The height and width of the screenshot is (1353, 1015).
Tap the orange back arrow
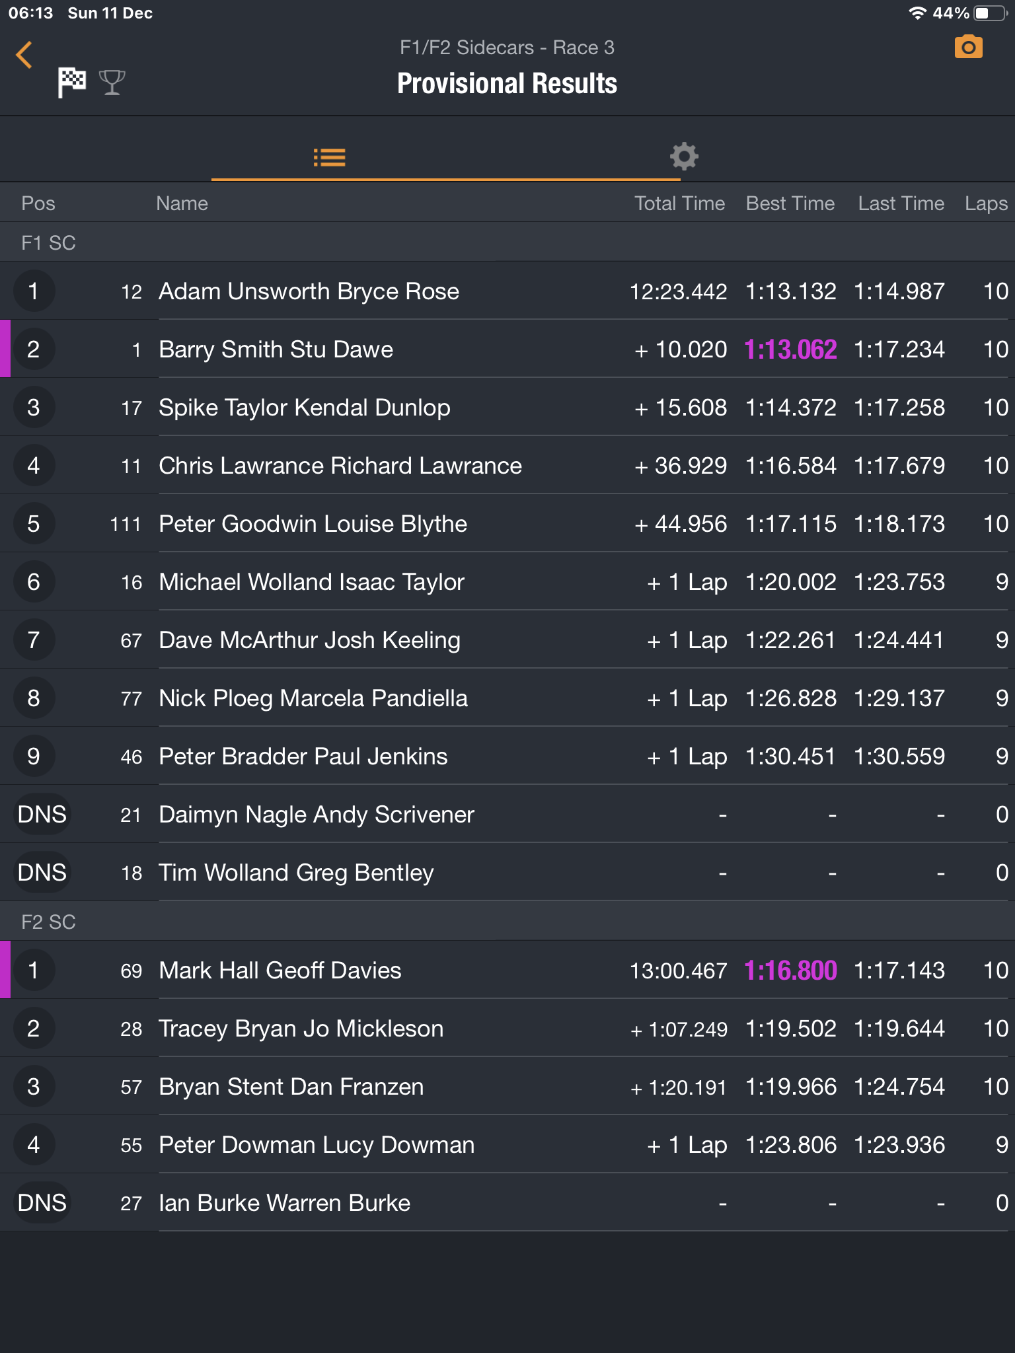coord(24,55)
